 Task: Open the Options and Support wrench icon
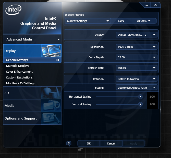51,118
